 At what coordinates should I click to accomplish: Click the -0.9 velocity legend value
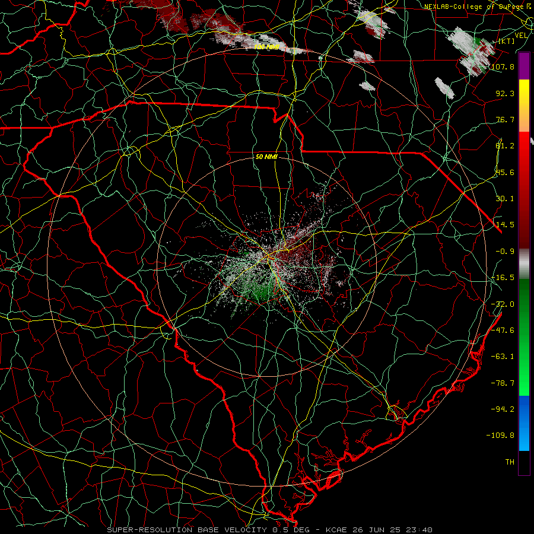pos(505,252)
